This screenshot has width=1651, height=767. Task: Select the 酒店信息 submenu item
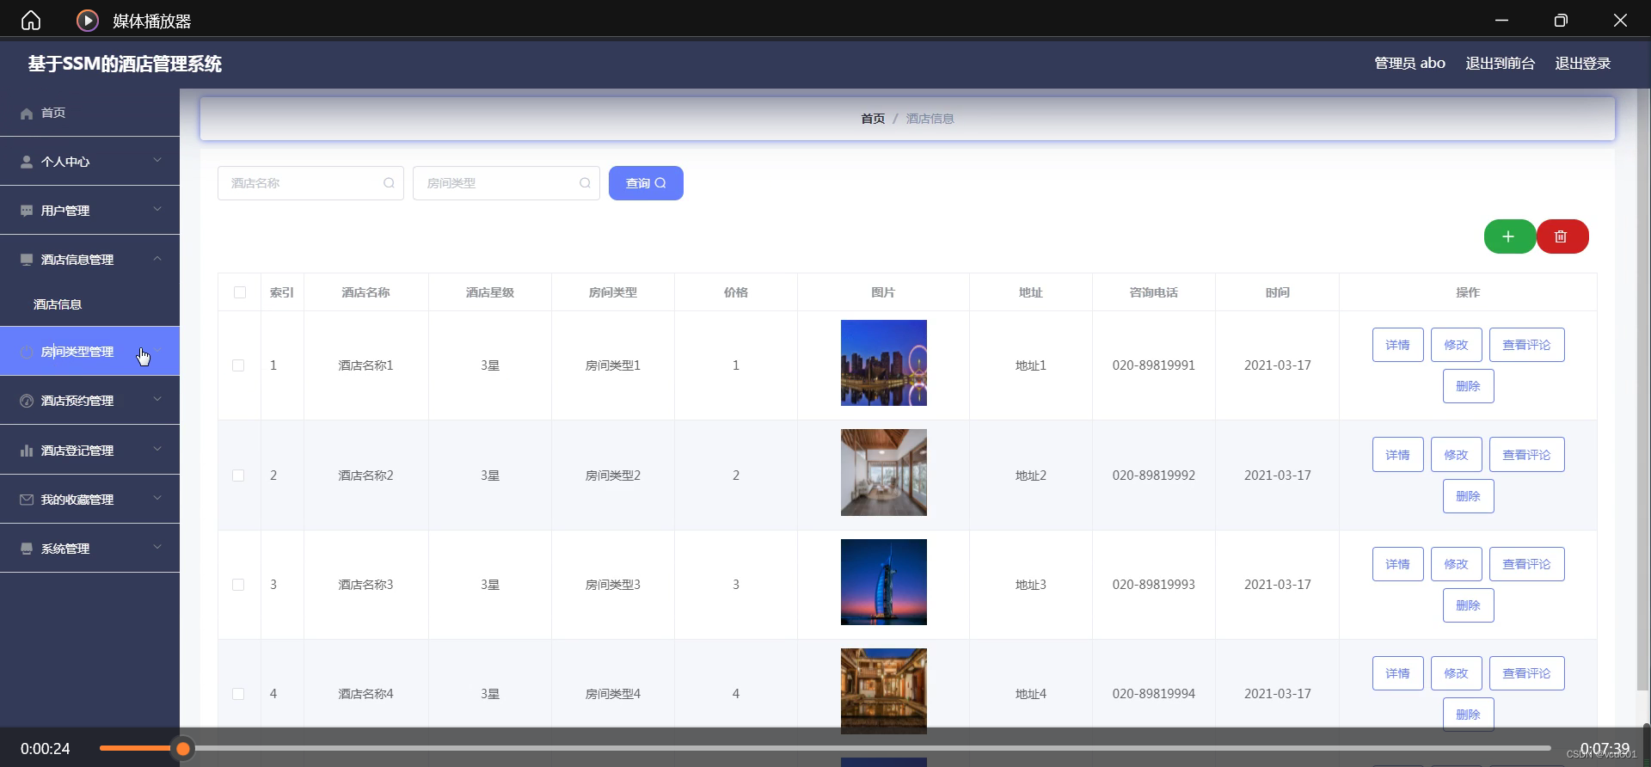(x=89, y=304)
